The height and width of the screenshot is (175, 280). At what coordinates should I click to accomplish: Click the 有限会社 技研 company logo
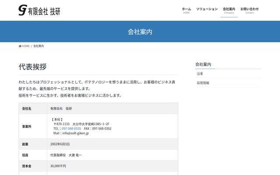click(39, 10)
